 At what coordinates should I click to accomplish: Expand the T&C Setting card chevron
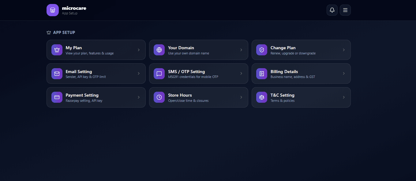(344, 97)
